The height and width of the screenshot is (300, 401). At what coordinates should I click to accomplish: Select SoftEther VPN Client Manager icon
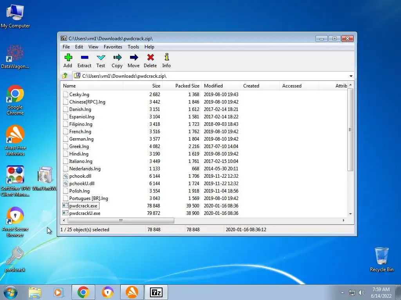pyautogui.click(x=15, y=181)
